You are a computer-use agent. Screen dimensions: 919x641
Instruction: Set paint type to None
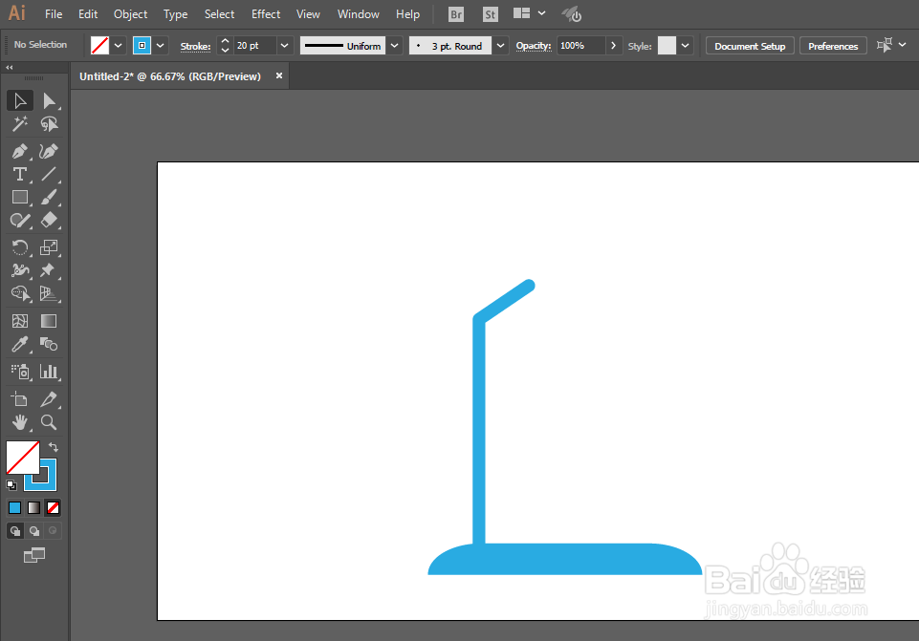pos(53,507)
